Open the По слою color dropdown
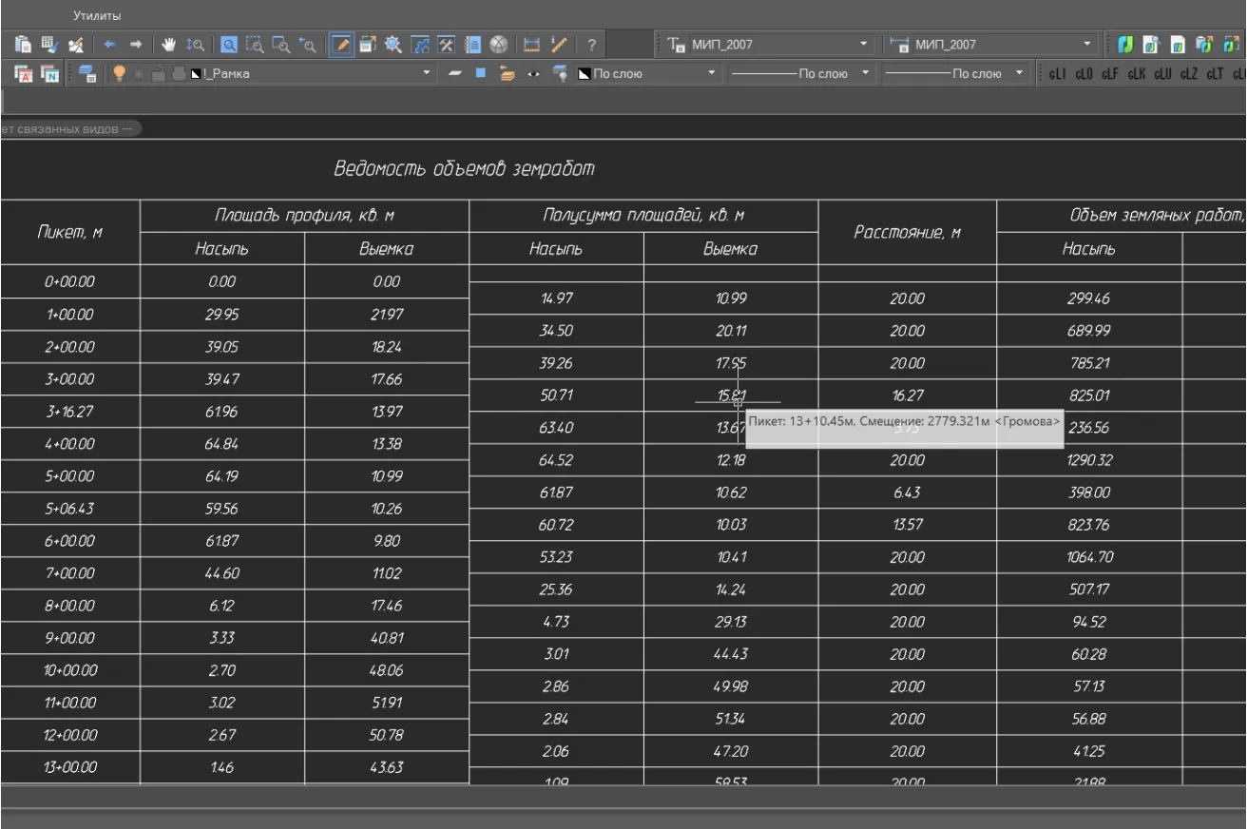The width and height of the screenshot is (1247, 829). point(711,73)
